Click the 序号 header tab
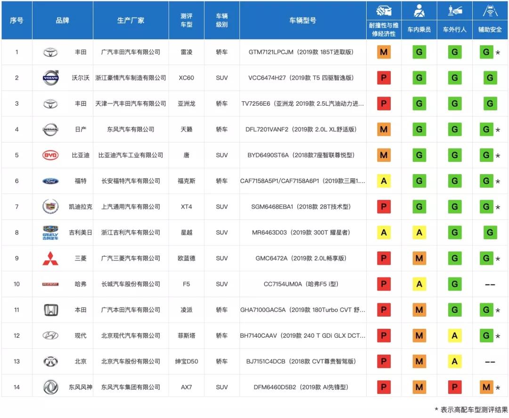 [16, 20]
